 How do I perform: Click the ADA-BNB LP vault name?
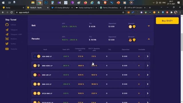click(x=47, y=56)
